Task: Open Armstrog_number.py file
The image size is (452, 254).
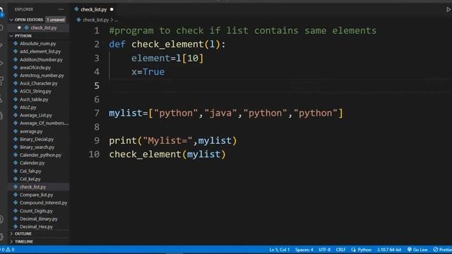Action: coord(42,75)
